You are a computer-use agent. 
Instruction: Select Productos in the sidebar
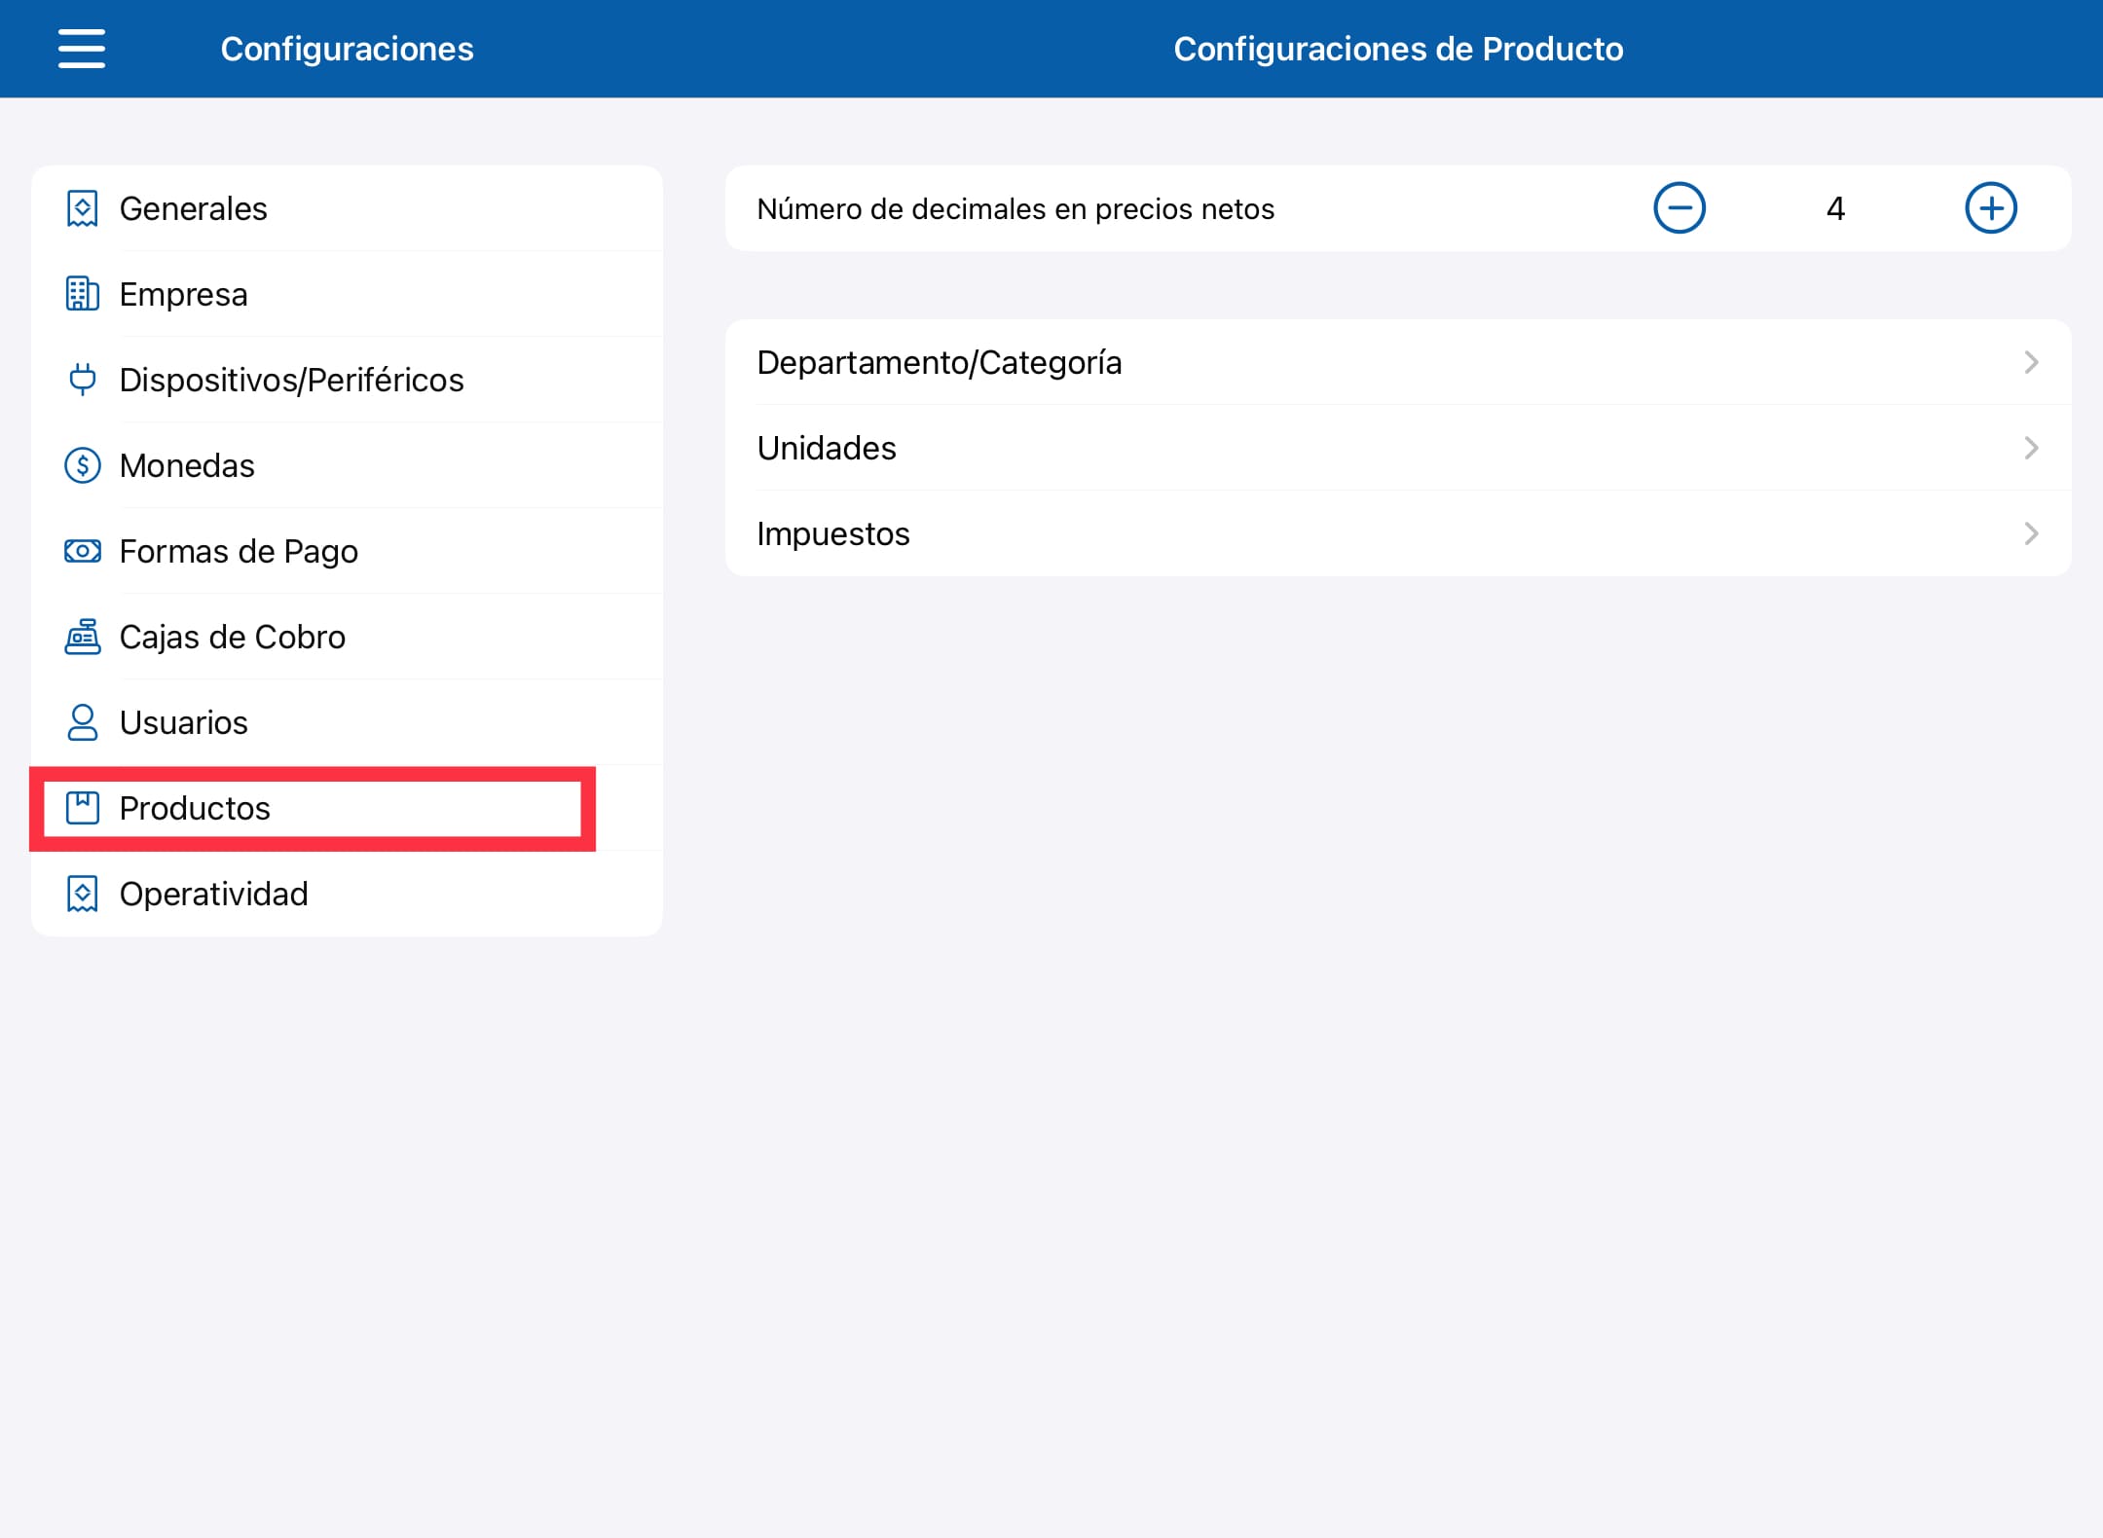[x=347, y=808]
